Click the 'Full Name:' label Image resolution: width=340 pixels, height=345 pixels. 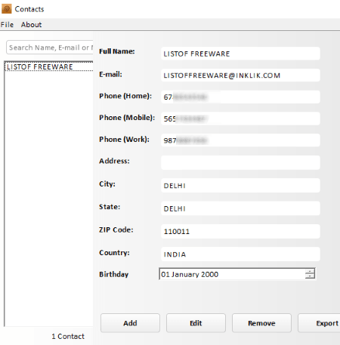[x=117, y=51]
